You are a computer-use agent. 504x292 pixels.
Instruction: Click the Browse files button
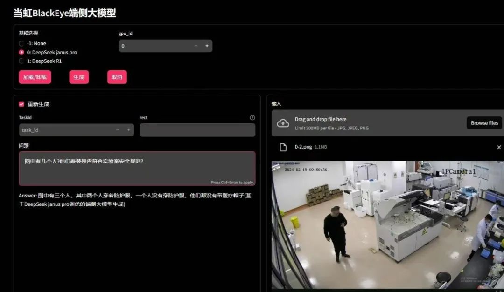point(484,123)
